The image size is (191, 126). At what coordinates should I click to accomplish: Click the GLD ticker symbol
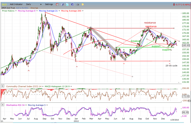click(x=4, y=5)
